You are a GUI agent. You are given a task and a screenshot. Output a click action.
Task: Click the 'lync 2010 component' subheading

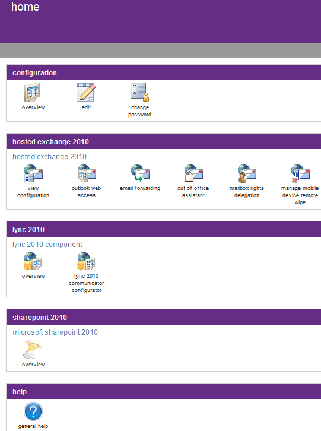coord(47,245)
